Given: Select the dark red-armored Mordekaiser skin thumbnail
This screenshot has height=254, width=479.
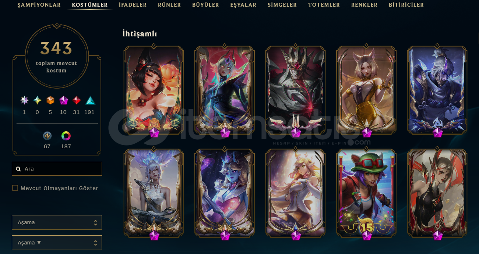Looking at the screenshot, I should pos(295,90).
